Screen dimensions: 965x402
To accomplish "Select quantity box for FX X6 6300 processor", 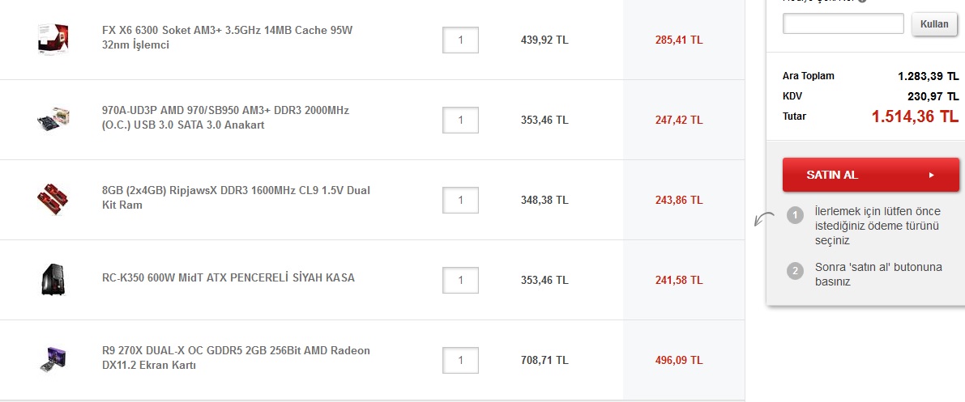I will (460, 40).
